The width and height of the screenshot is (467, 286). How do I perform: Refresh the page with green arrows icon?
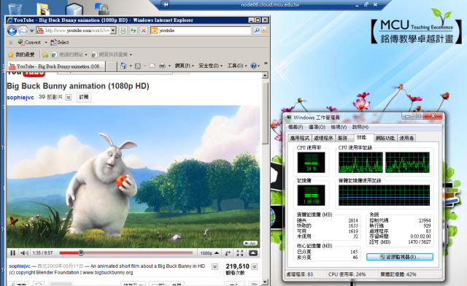pos(133,31)
